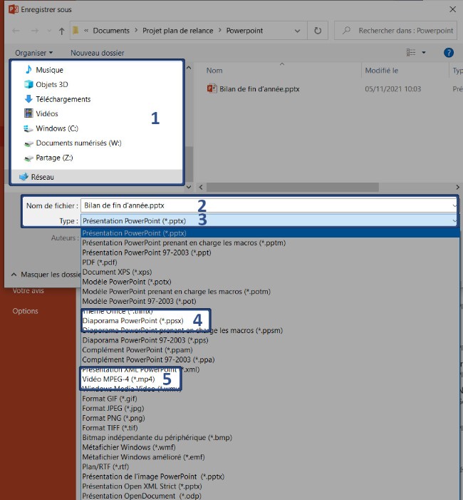Select Musique in the navigation pane
This screenshot has width=463, height=500.
click(x=49, y=70)
